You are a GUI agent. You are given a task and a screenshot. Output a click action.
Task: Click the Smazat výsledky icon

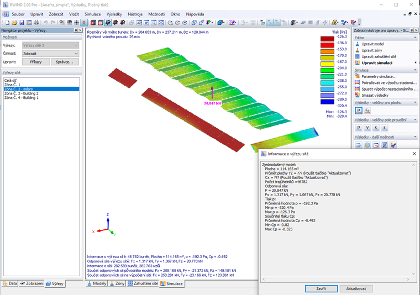pyautogui.click(x=358, y=95)
